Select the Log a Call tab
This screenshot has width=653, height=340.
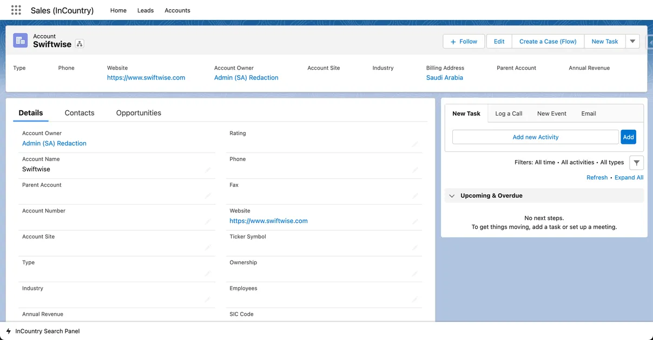509,114
